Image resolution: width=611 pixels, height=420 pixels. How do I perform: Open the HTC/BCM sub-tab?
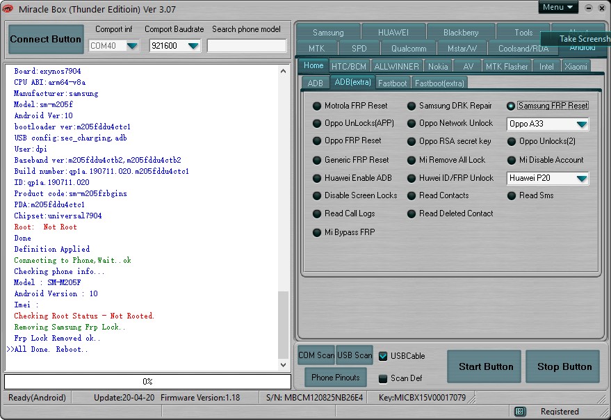tap(349, 66)
